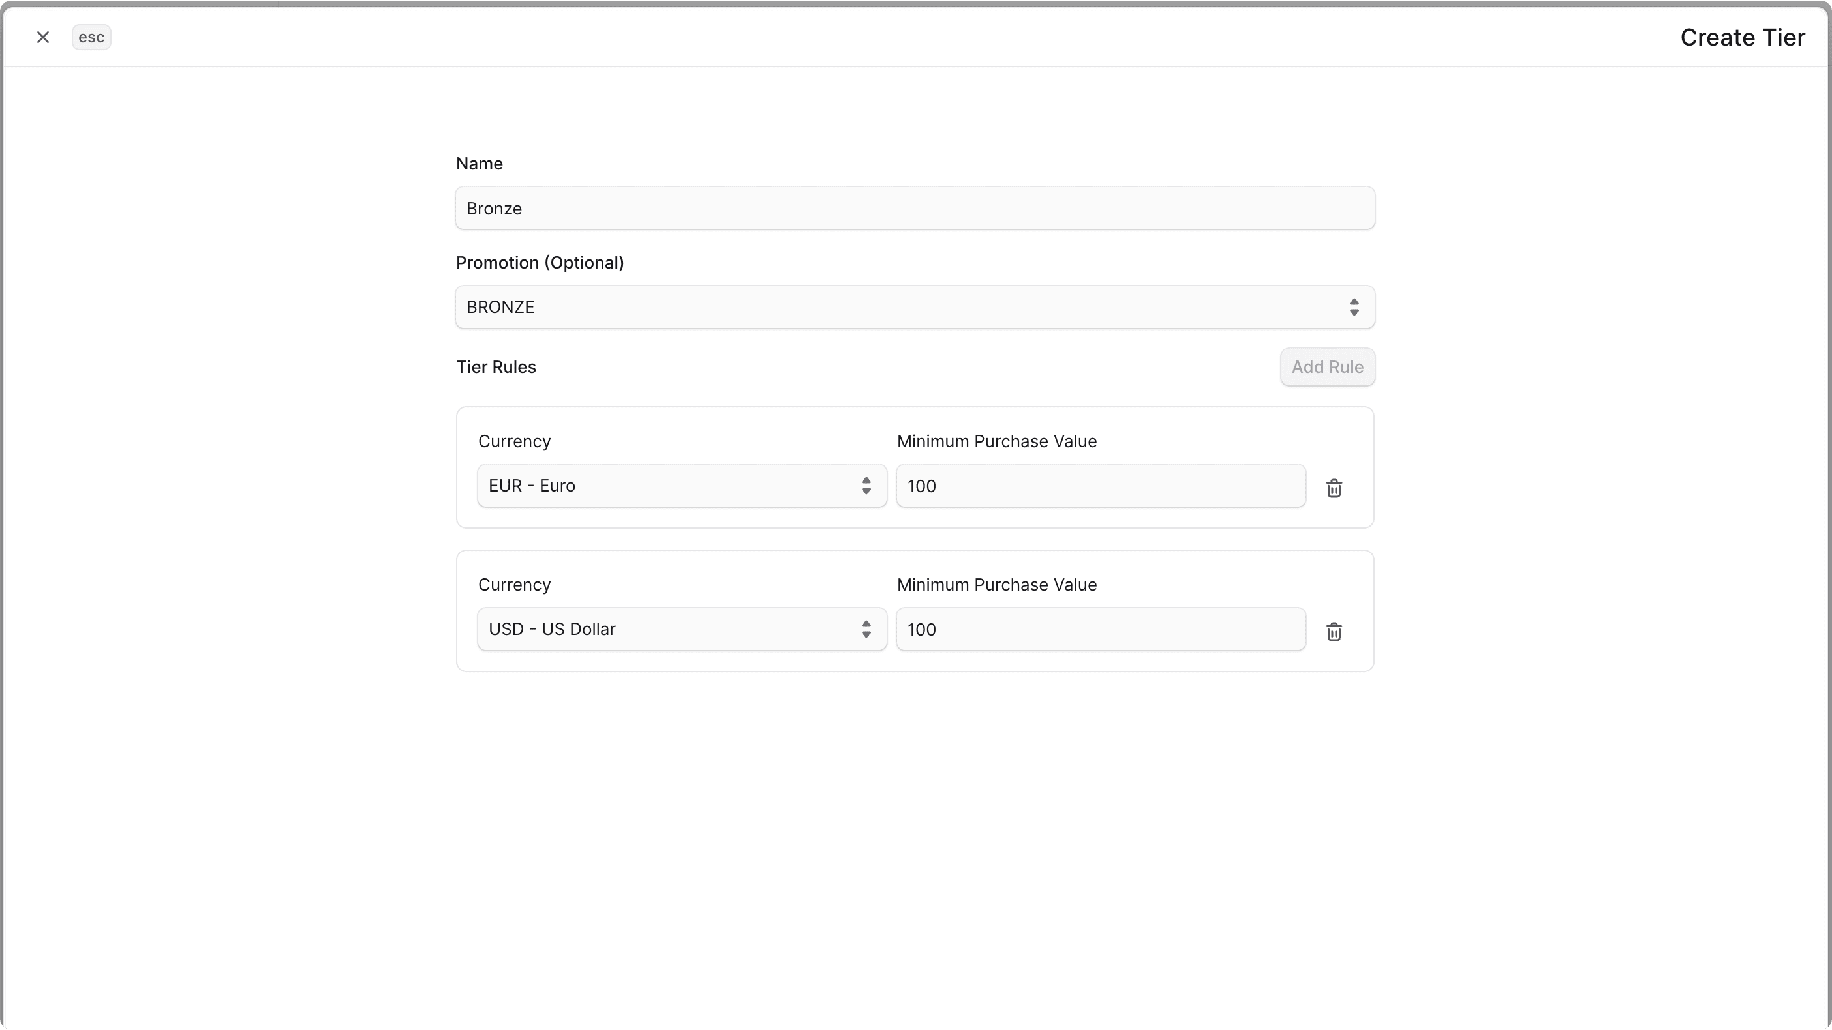Click the stepper arrows on BRONZE promotion
This screenshot has height=1030, width=1832.
coord(1354,306)
